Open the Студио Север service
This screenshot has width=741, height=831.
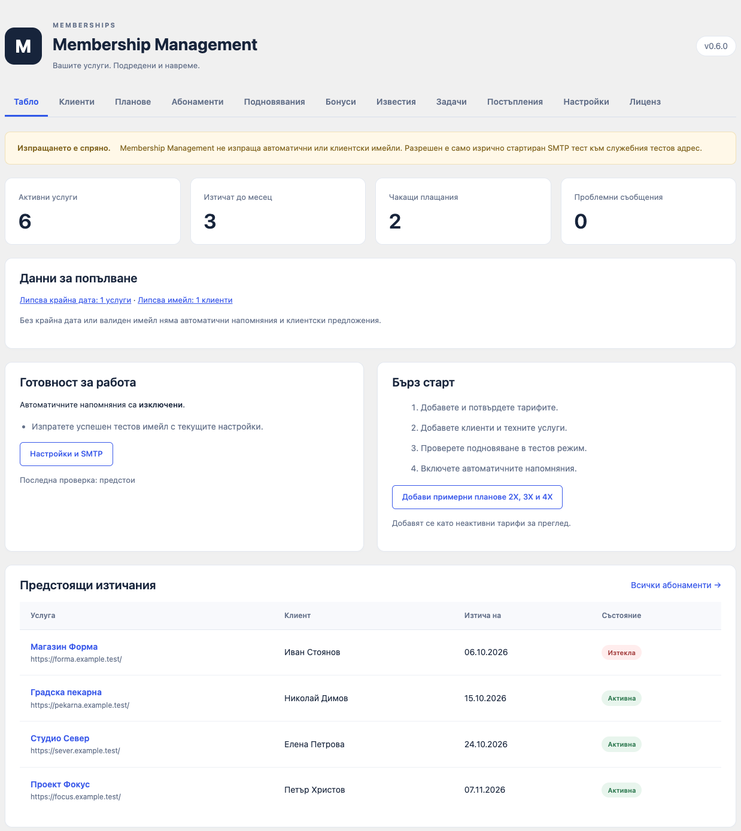click(60, 738)
